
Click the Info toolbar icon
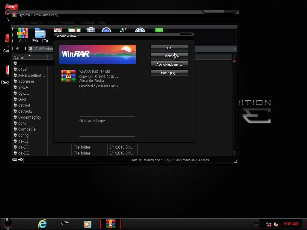pyautogui.click(x=140, y=30)
